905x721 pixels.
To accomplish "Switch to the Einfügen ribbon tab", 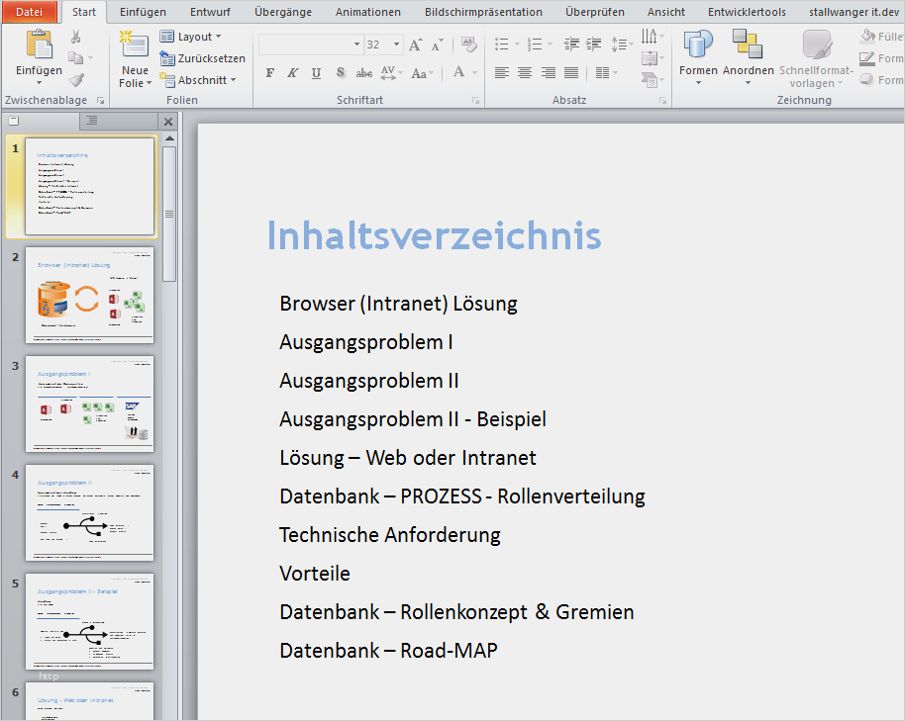I will point(143,12).
